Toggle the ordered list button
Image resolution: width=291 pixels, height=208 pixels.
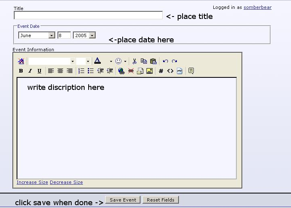coord(81,71)
